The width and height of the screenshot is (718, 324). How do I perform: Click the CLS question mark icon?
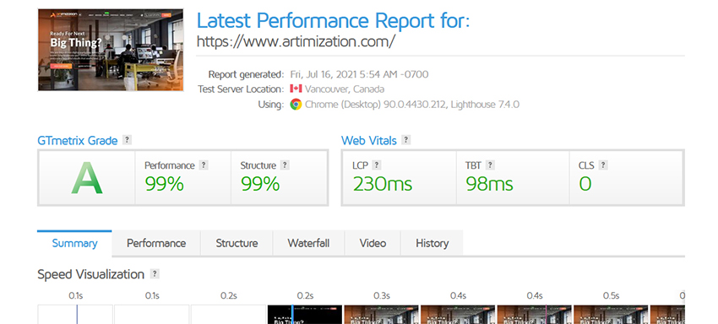click(603, 165)
